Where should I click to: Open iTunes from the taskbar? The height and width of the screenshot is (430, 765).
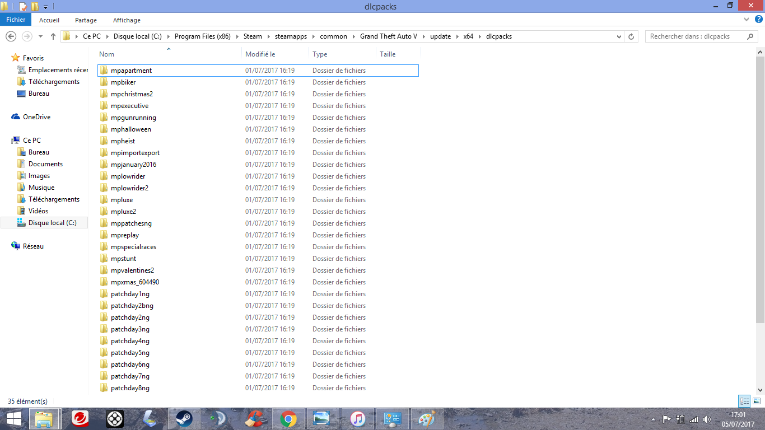[358, 419]
